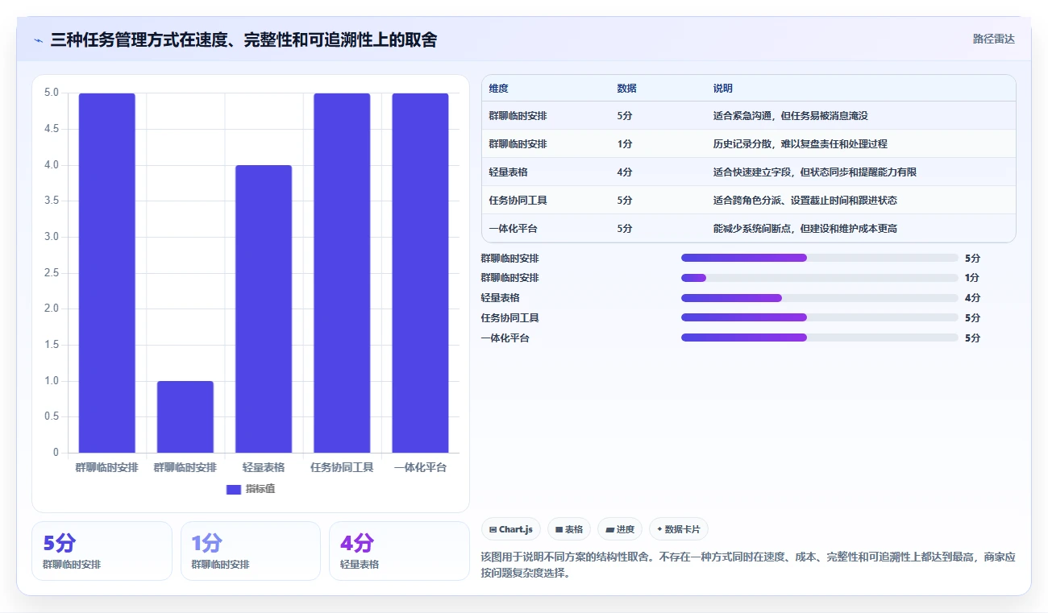Click the 一体化平台 cell in the table

coord(513,229)
